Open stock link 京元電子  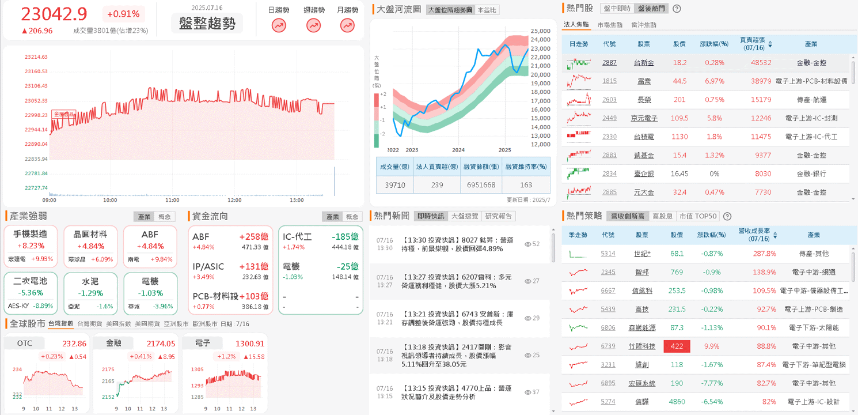coord(643,118)
